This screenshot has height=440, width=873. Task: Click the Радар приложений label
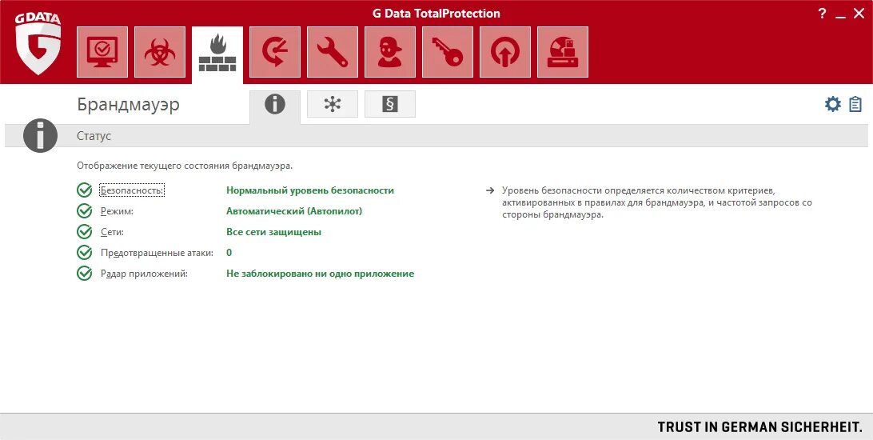[144, 274]
